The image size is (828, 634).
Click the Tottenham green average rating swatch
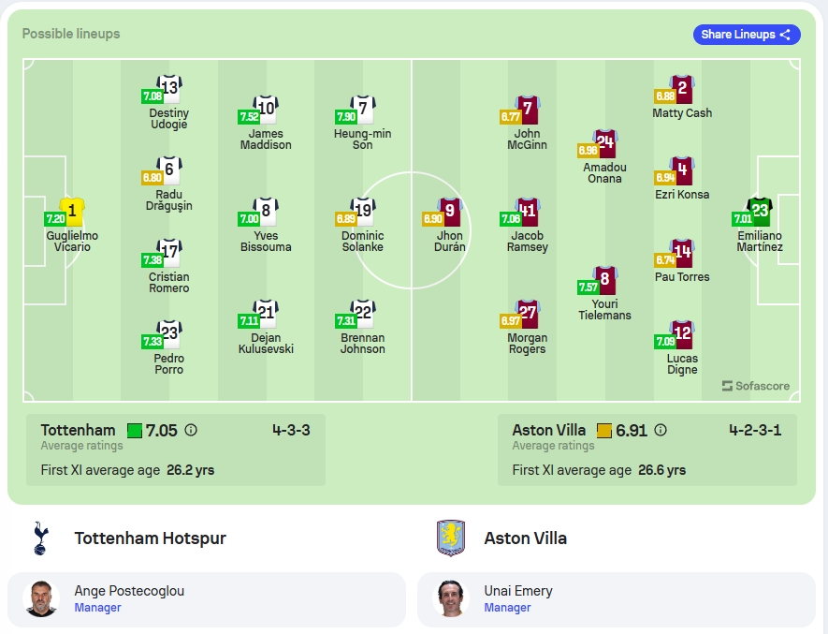point(135,431)
